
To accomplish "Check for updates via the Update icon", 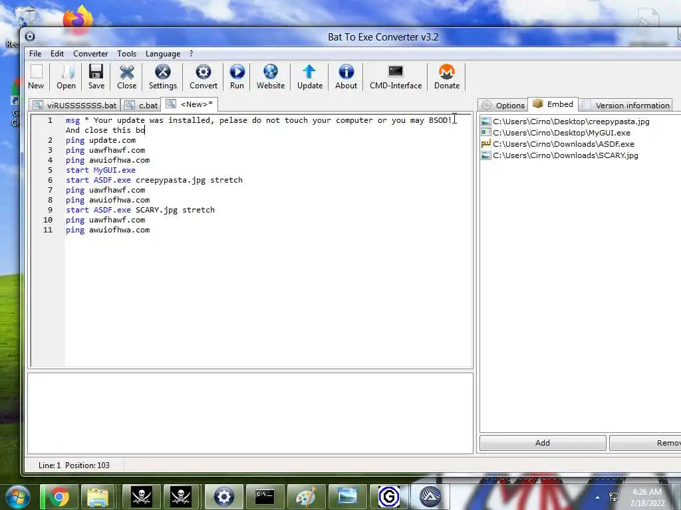I will pos(310,77).
